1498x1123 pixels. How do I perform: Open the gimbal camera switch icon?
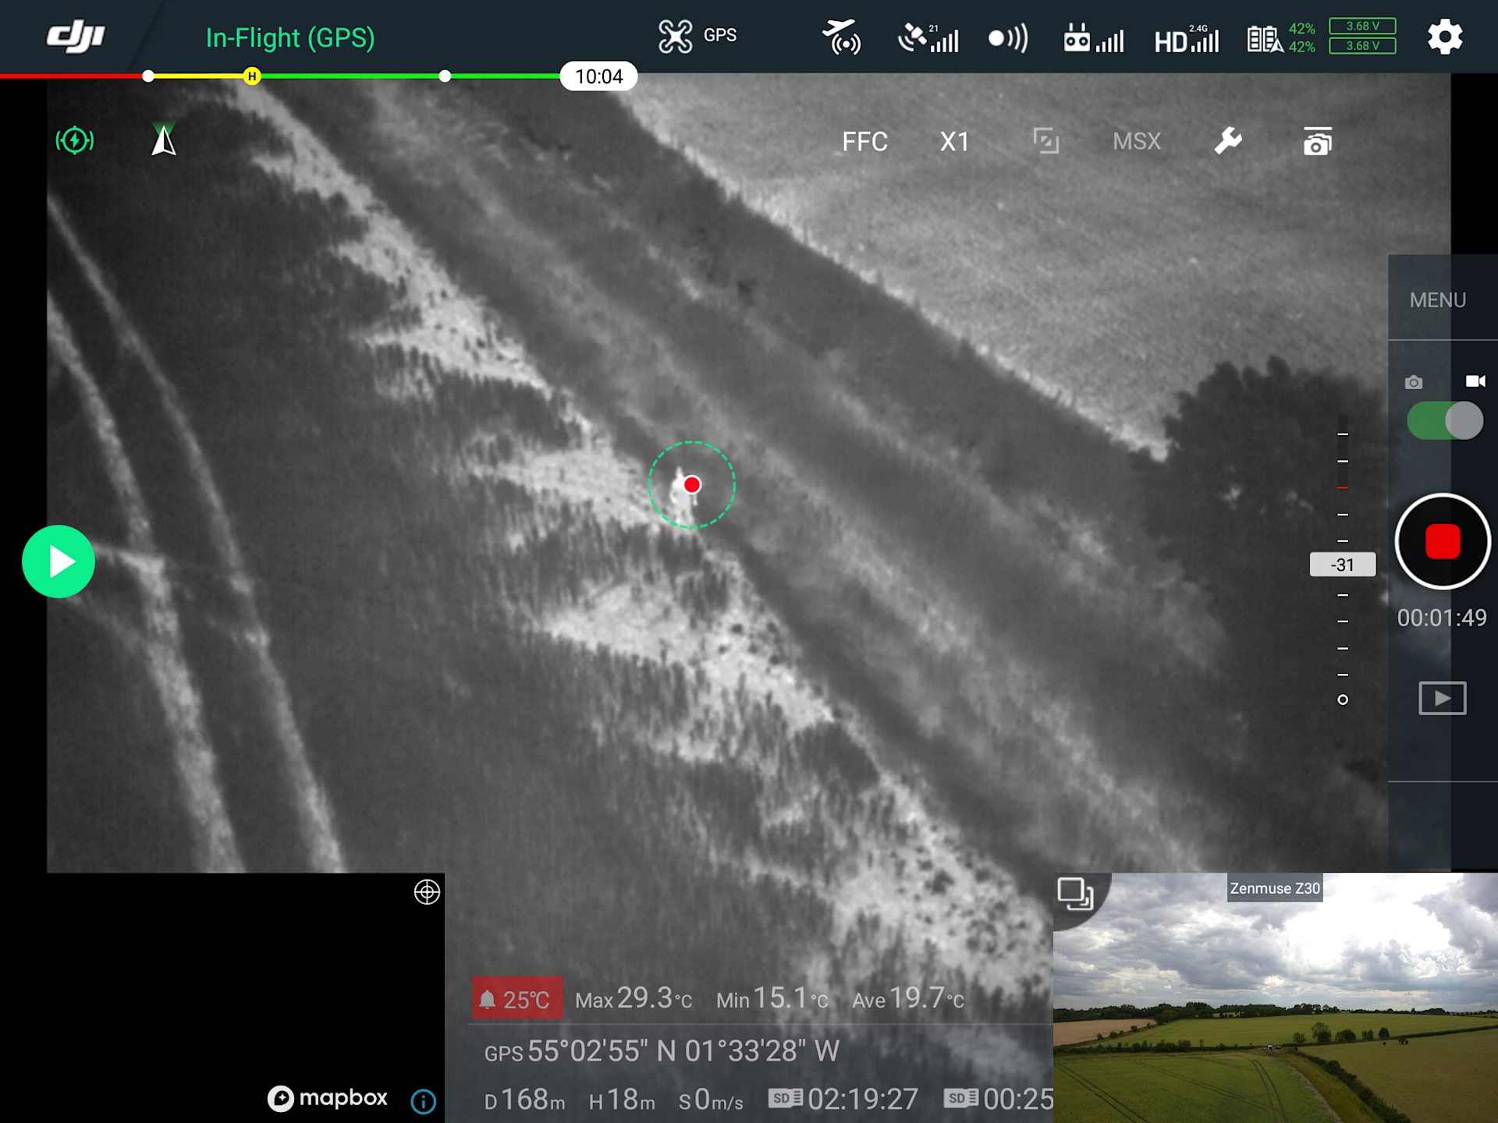pos(1317,141)
